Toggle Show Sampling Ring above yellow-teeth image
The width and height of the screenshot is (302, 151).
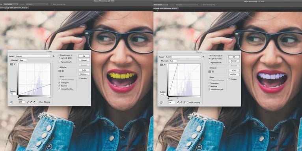[52, 4]
